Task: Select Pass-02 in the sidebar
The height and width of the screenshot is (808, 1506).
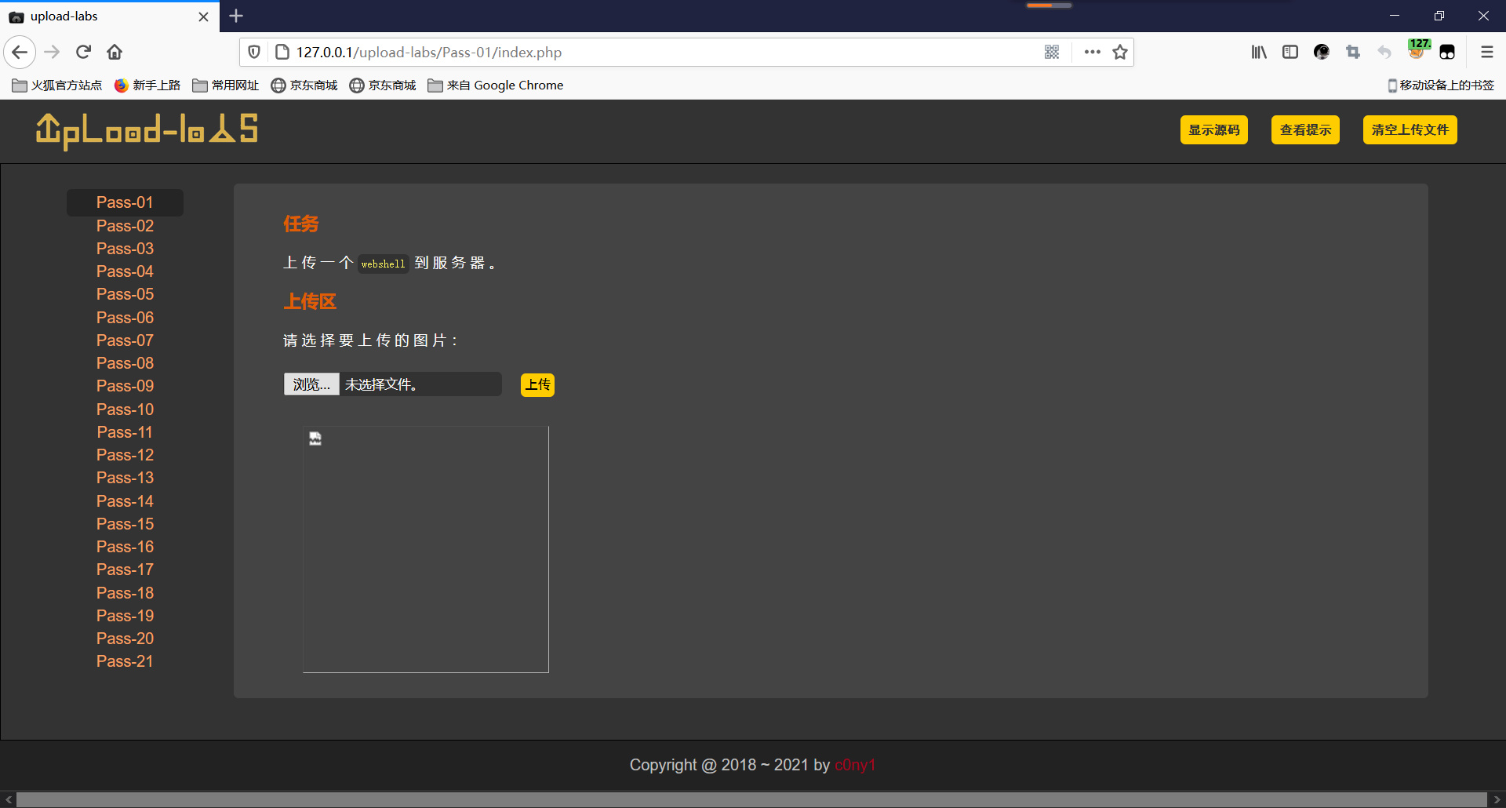Action: [x=125, y=226]
